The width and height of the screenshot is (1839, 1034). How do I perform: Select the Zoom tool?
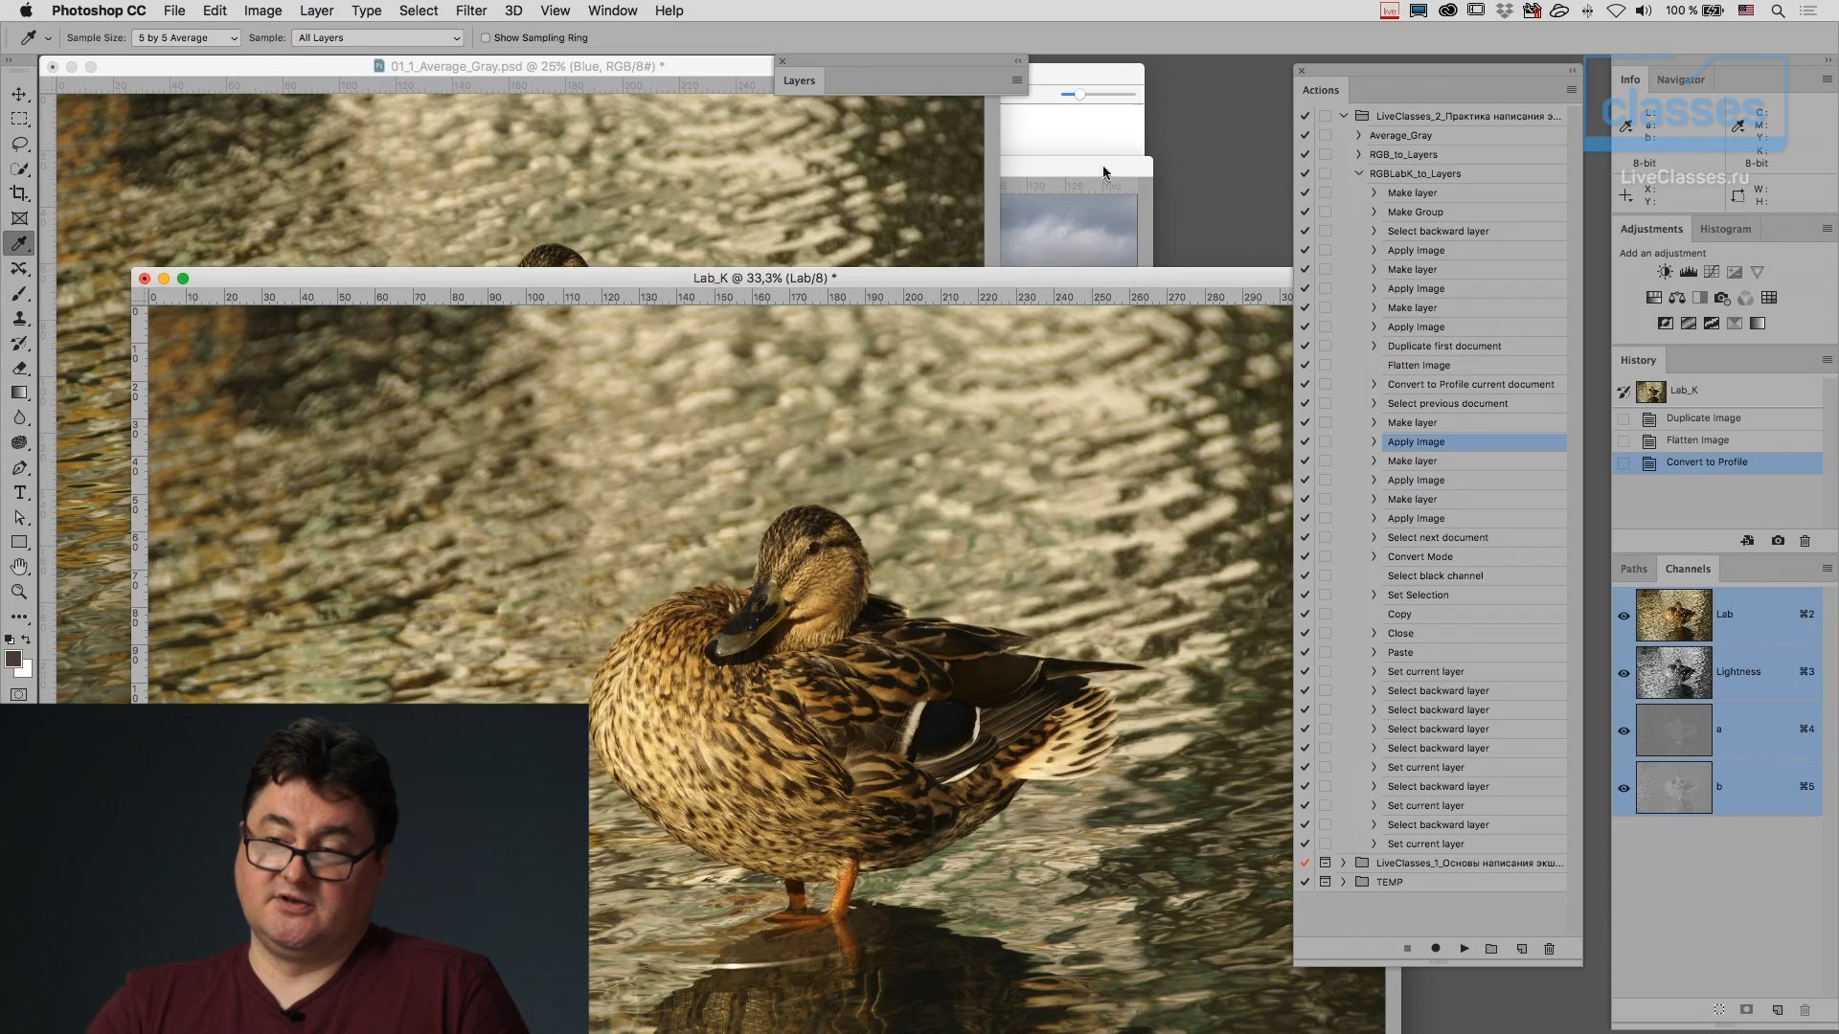click(19, 592)
